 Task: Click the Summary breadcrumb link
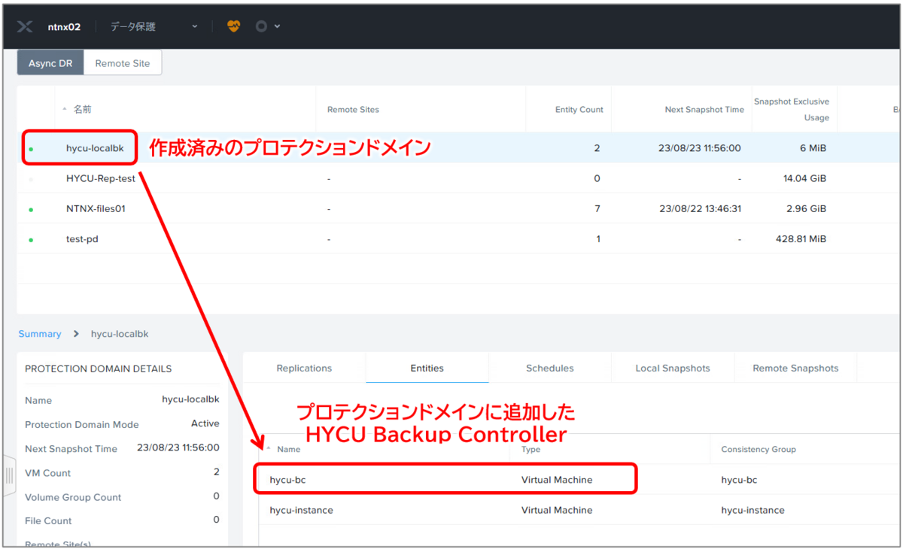click(x=40, y=334)
